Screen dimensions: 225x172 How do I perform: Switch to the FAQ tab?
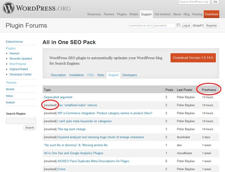pyautogui.click(x=90, y=75)
